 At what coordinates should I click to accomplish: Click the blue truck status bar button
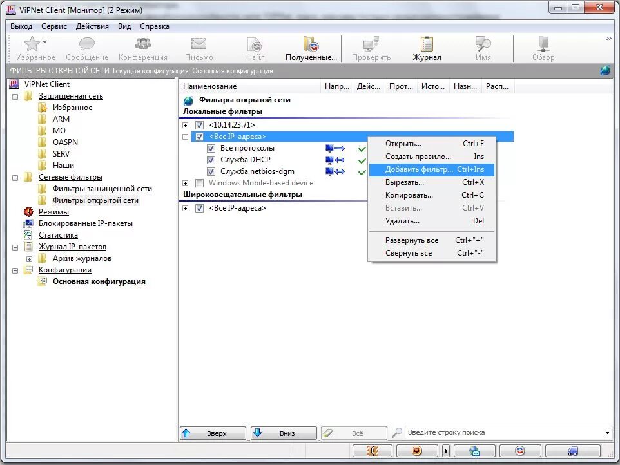(x=572, y=451)
